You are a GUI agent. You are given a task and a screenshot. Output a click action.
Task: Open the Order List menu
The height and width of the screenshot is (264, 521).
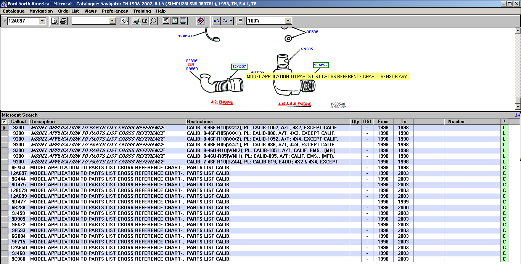click(x=69, y=11)
